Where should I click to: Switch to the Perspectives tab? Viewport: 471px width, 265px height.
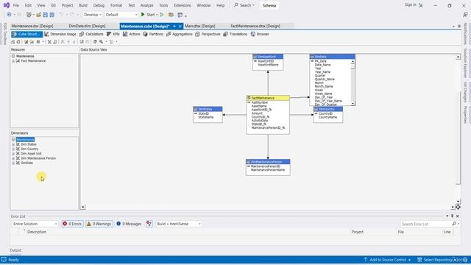click(x=208, y=35)
